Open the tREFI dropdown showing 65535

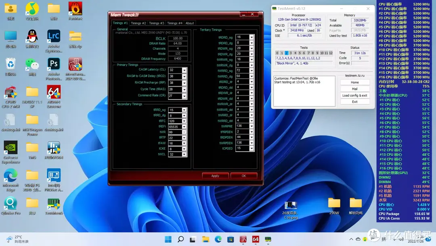(184, 127)
